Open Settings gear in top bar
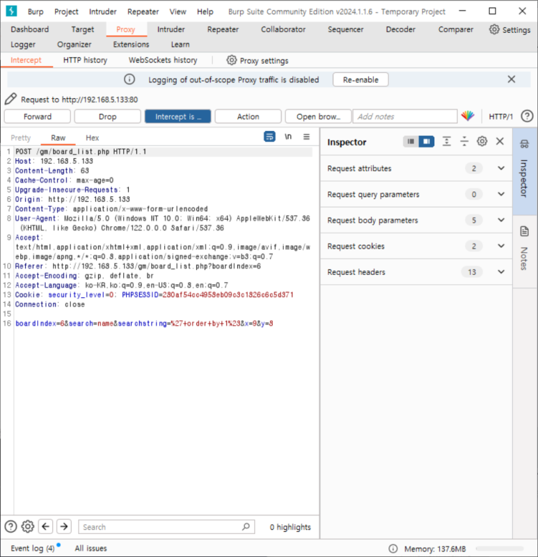The image size is (538, 557). tap(494, 29)
